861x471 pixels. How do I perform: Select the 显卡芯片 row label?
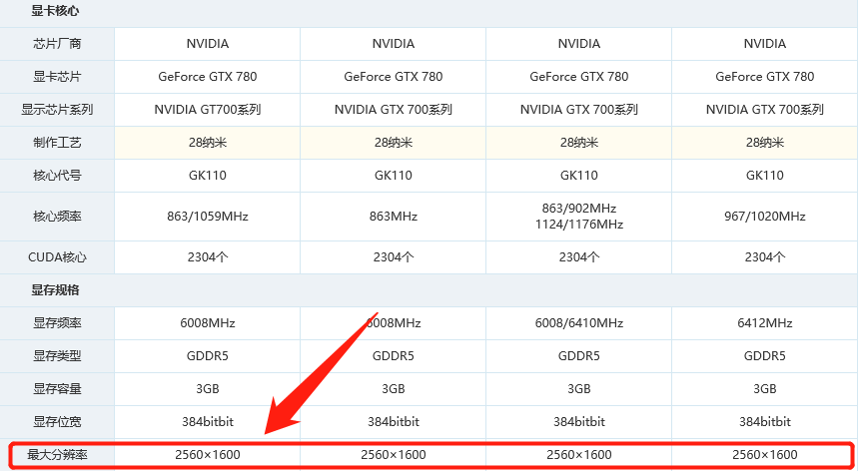(x=57, y=77)
